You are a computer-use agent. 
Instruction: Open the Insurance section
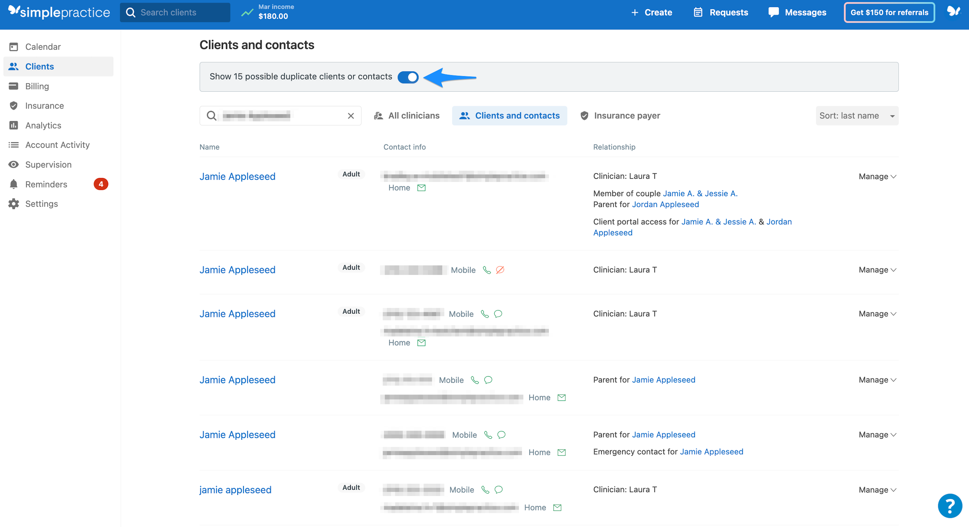(45, 106)
